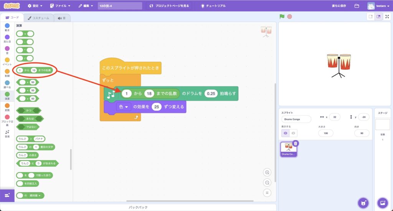Click the Scratch logo

pyautogui.click(x=12, y=5)
